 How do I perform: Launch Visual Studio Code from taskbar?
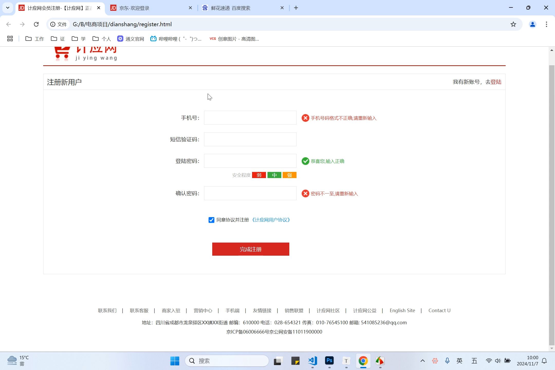312,361
